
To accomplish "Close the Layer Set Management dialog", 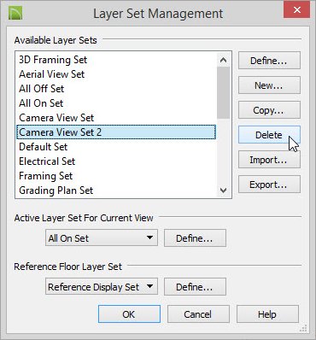I will tap(296, 10).
